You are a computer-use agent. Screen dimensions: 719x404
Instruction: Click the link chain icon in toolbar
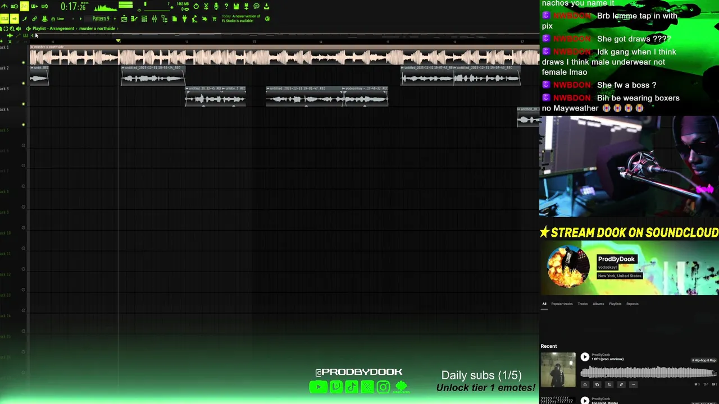click(34, 19)
